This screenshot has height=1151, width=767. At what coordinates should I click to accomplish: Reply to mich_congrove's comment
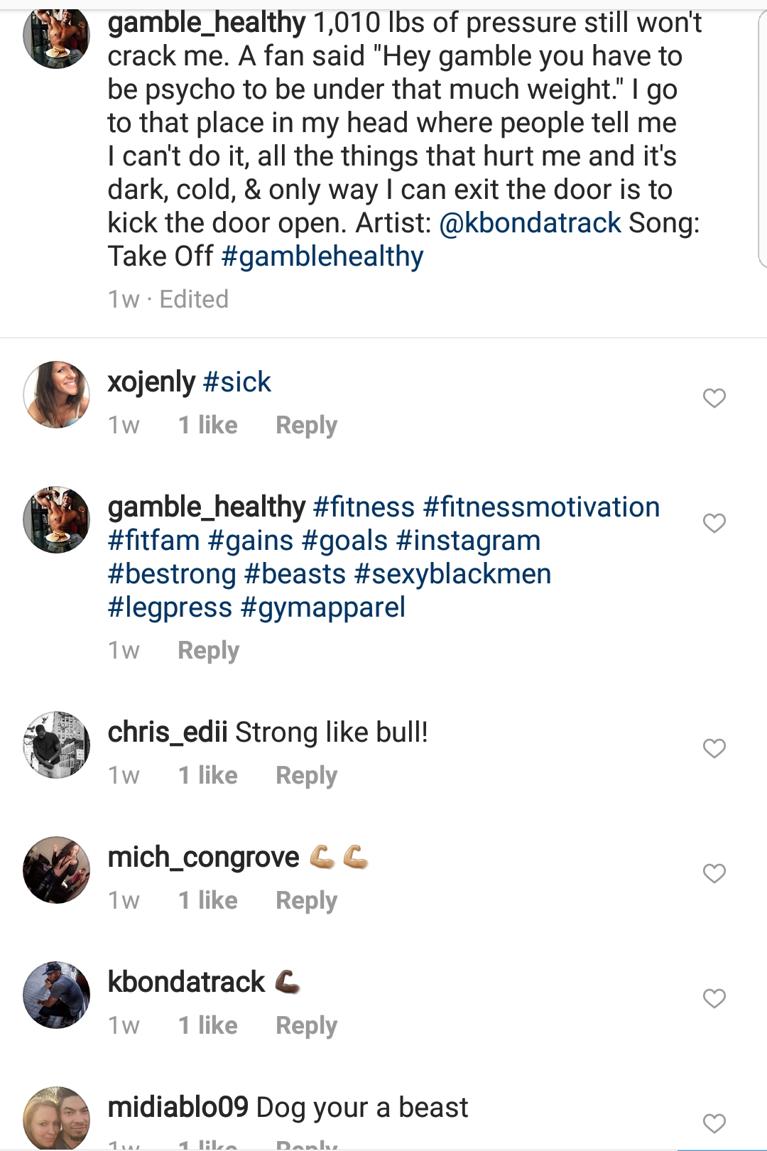click(x=306, y=900)
